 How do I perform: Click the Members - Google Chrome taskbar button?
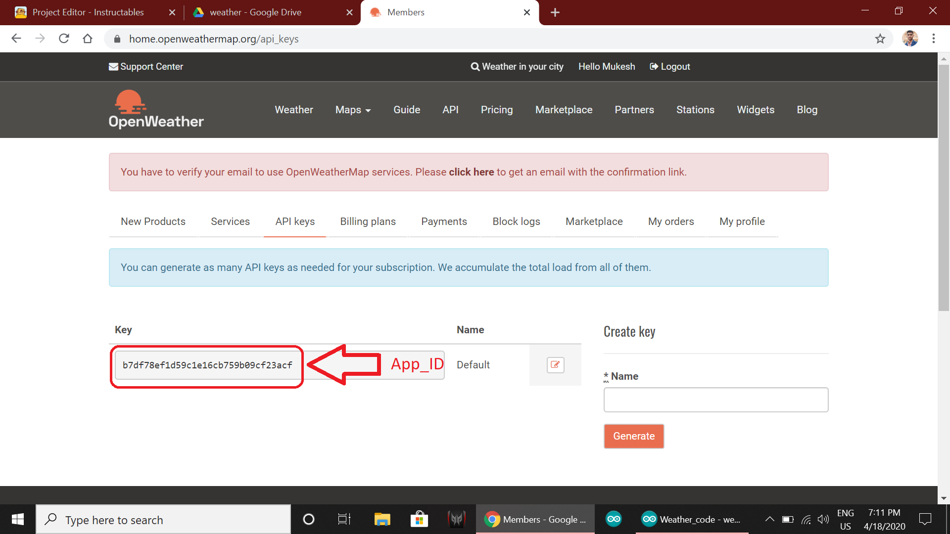(x=535, y=519)
